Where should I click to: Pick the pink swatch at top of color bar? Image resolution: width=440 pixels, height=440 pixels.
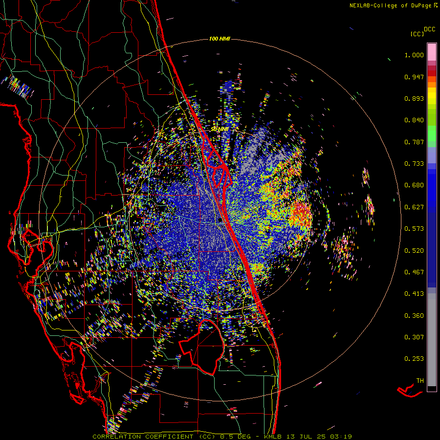coord(432,52)
